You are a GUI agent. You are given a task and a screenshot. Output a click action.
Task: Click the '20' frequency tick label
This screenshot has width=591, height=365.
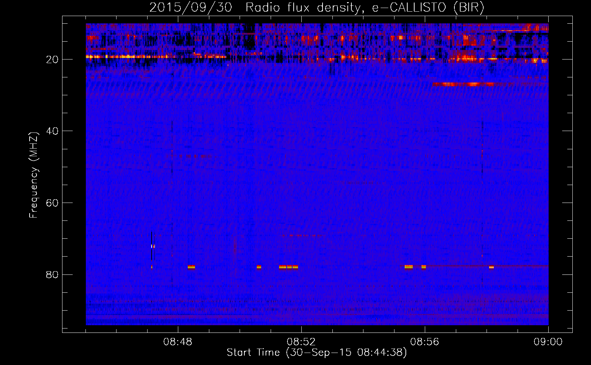52,59
